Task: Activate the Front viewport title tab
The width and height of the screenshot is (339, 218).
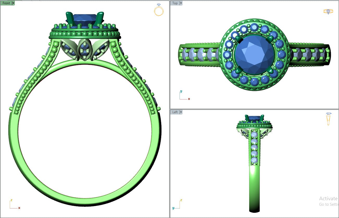Action: pos(6,3)
